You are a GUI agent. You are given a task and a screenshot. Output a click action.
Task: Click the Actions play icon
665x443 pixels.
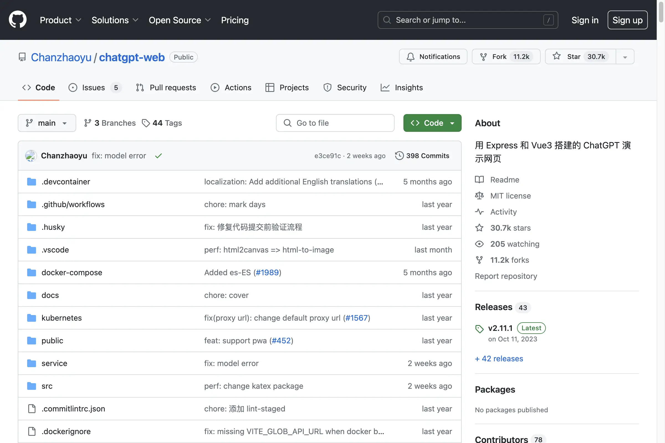tap(215, 87)
